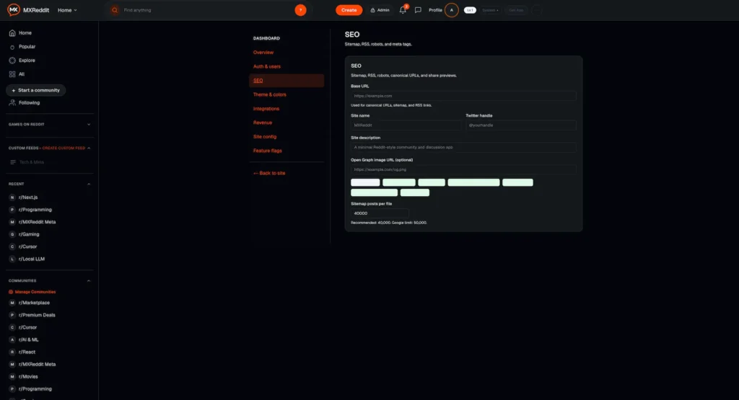Click the Admin button
Screen dimensions: 739x400
pos(380,10)
